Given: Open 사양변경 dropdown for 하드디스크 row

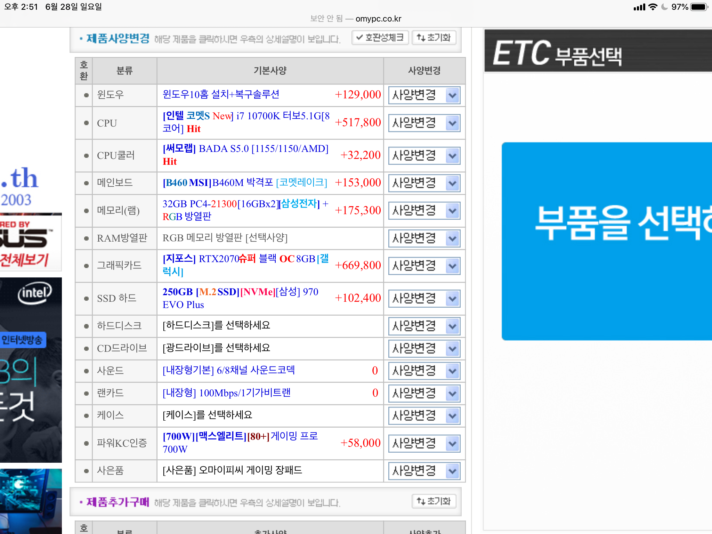Looking at the screenshot, I should click(x=424, y=326).
